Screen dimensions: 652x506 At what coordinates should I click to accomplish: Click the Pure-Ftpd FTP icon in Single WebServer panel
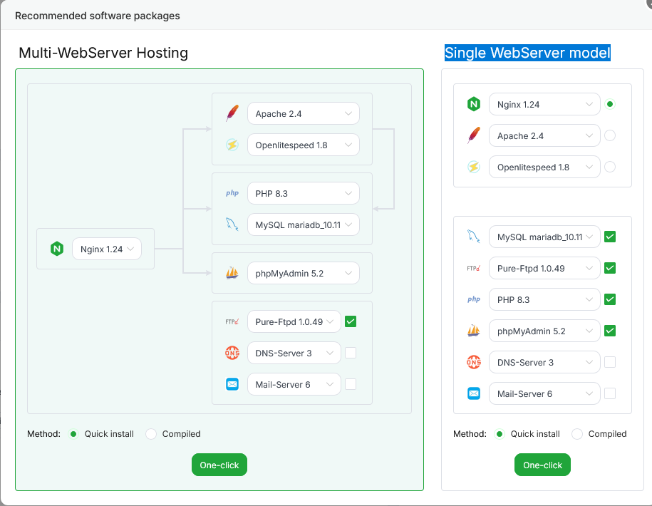click(474, 269)
